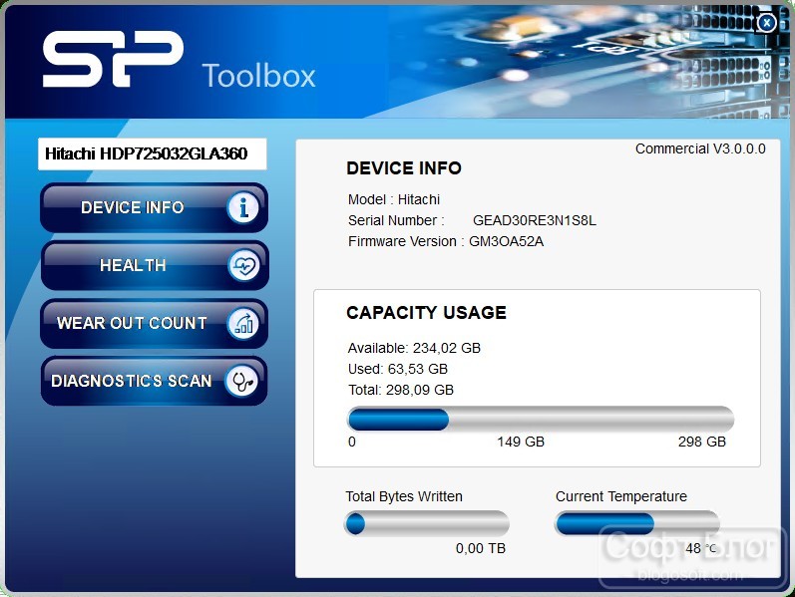This screenshot has height=597, width=795.
Task: Click the '149 GB' scale label
Action: (x=521, y=442)
